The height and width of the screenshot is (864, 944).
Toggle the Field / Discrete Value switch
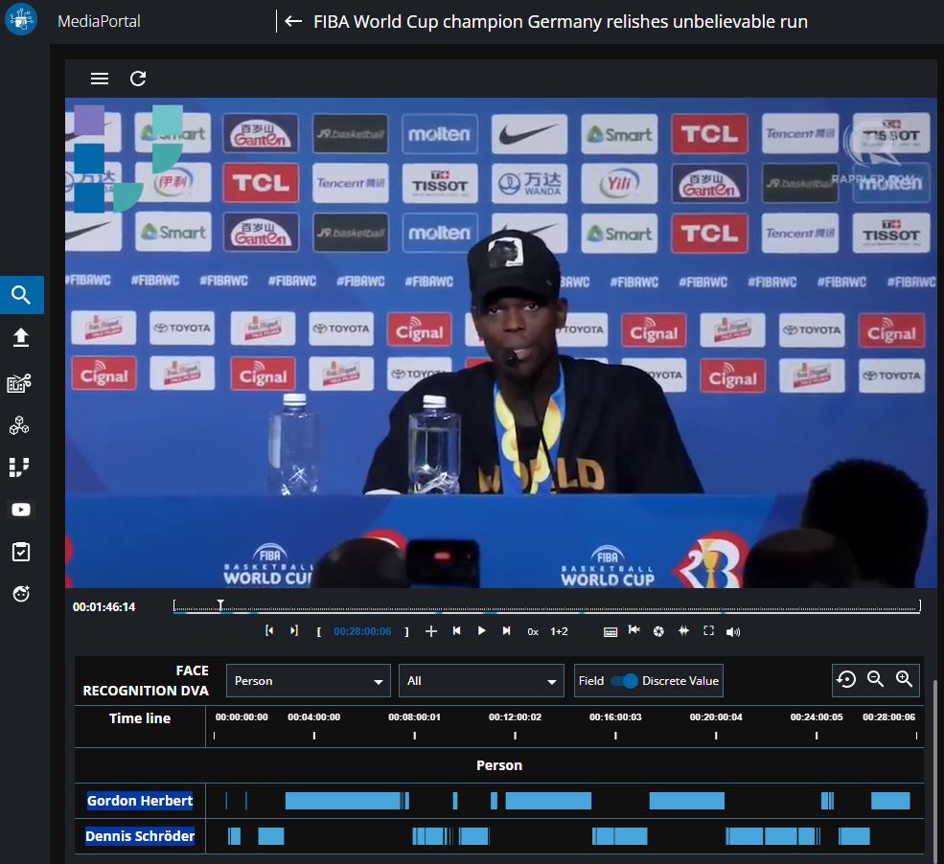coord(624,681)
